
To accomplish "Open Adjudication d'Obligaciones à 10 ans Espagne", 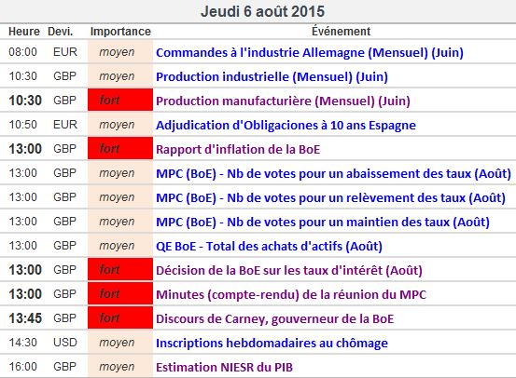I will (x=286, y=125).
